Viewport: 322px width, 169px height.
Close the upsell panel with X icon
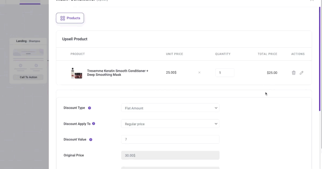[312, 1]
